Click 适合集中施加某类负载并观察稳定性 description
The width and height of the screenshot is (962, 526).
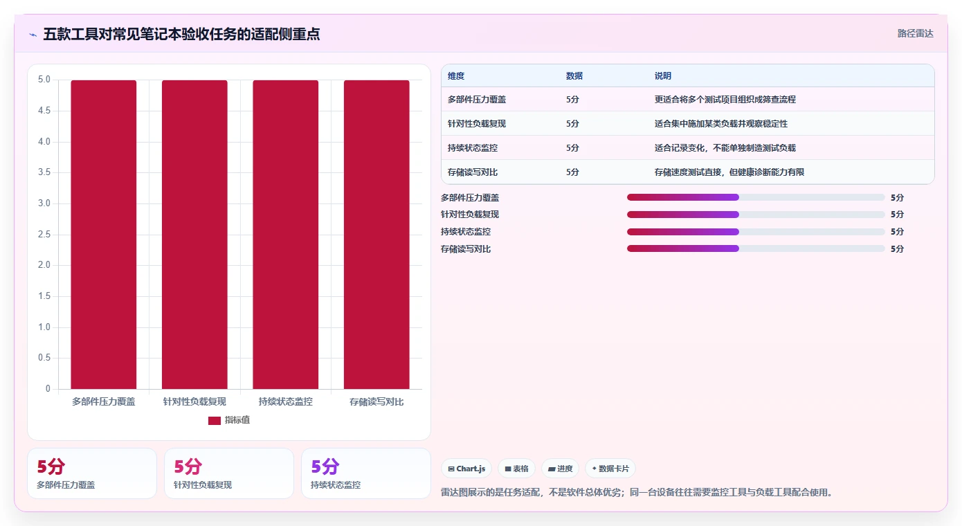(x=721, y=123)
